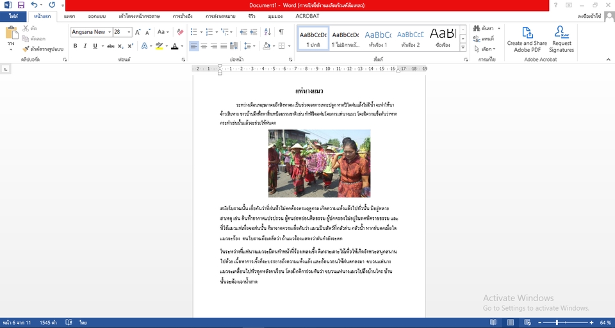The height and width of the screenshot is (328, 615).
Task: Open the font name Angsana New dropdown
Action: pyautogui.click(x=110, y=32)
